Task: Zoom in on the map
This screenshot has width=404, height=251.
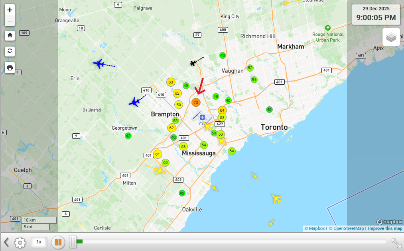Action: (10, 10)
